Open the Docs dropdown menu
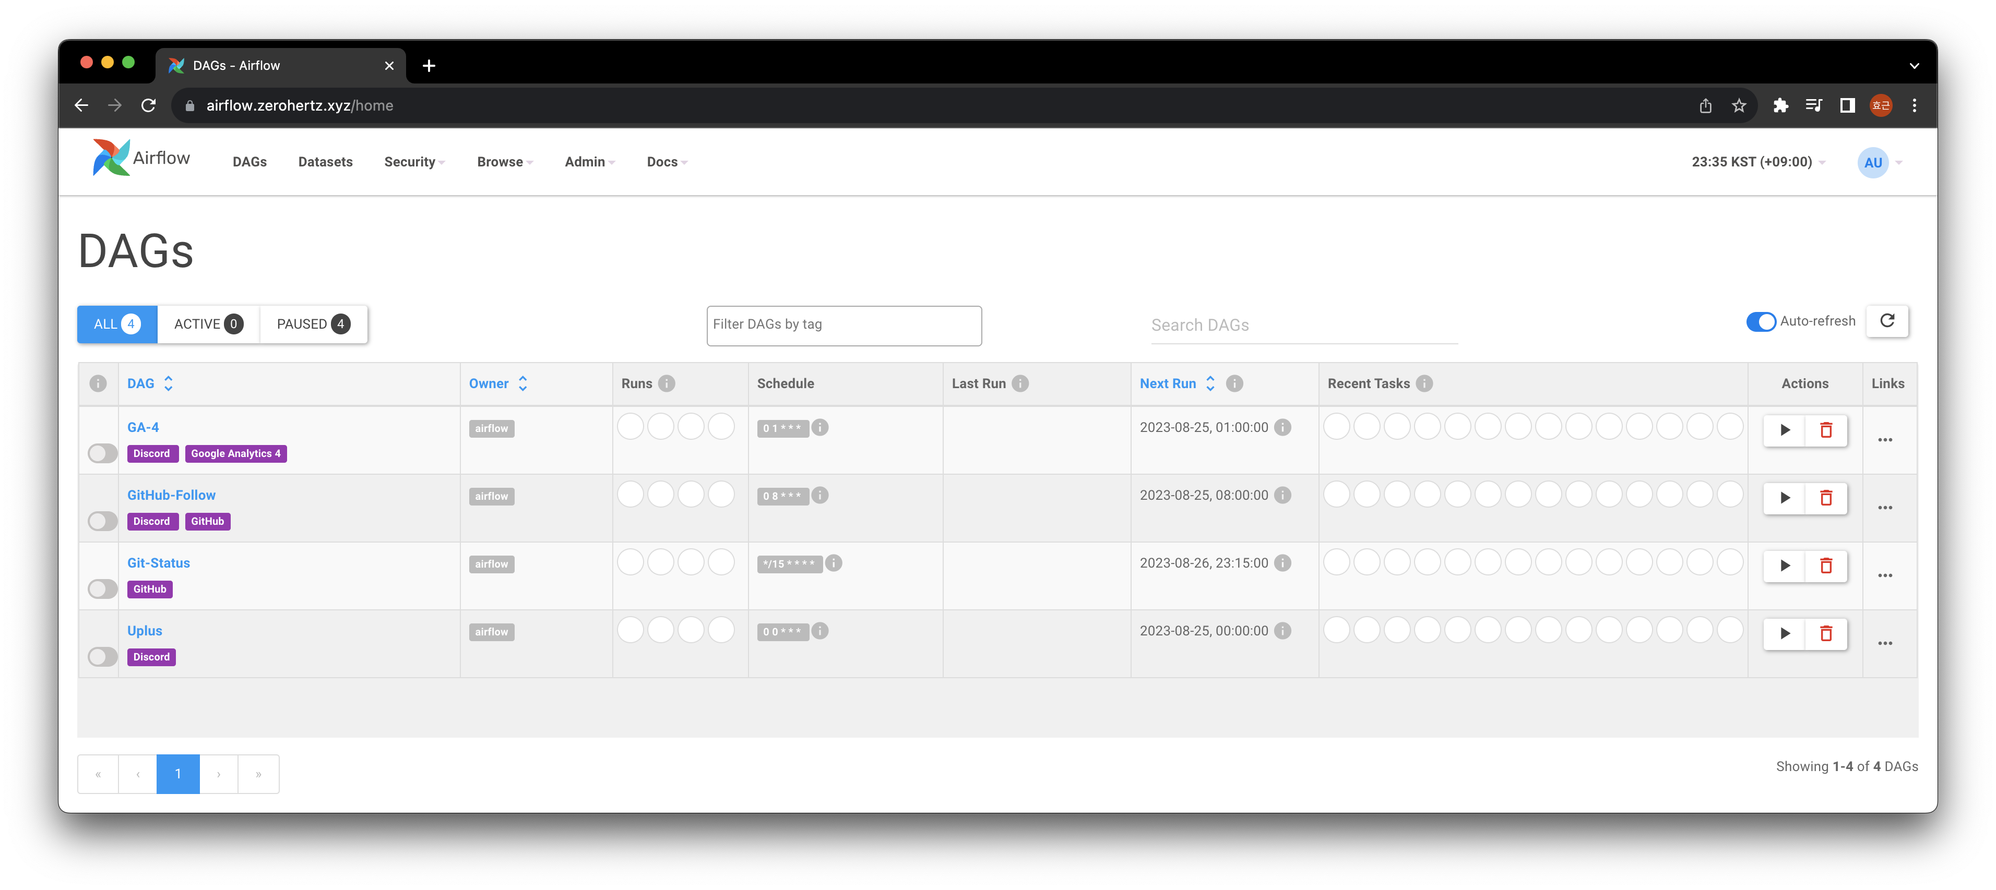Screen dimensions: 1996x890 pyautogui.click(x=667, y=162)
